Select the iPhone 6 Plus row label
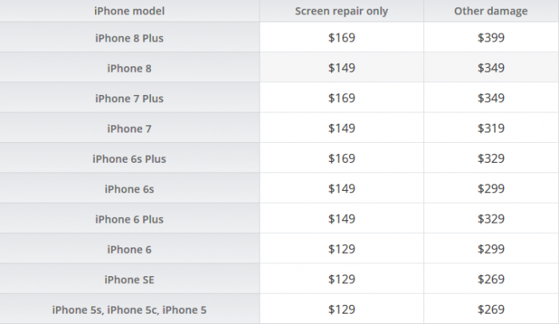The height and width of the screenshot is (324, 559). [x=129, y=219]
